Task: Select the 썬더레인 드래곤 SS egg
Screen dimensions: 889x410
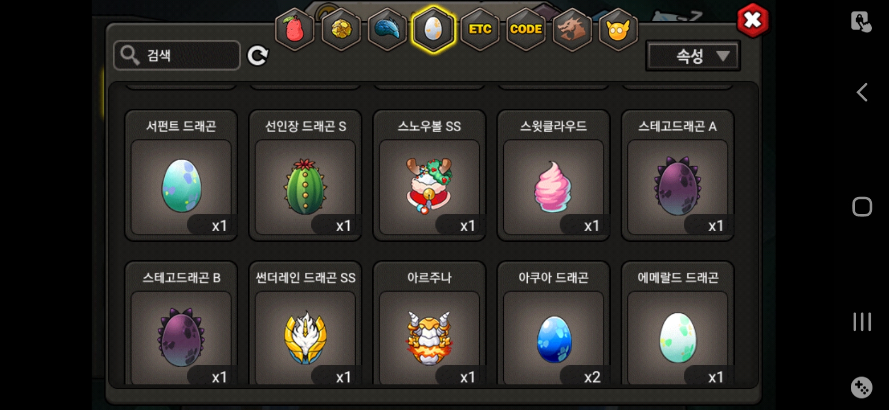Action: (305, 325)
